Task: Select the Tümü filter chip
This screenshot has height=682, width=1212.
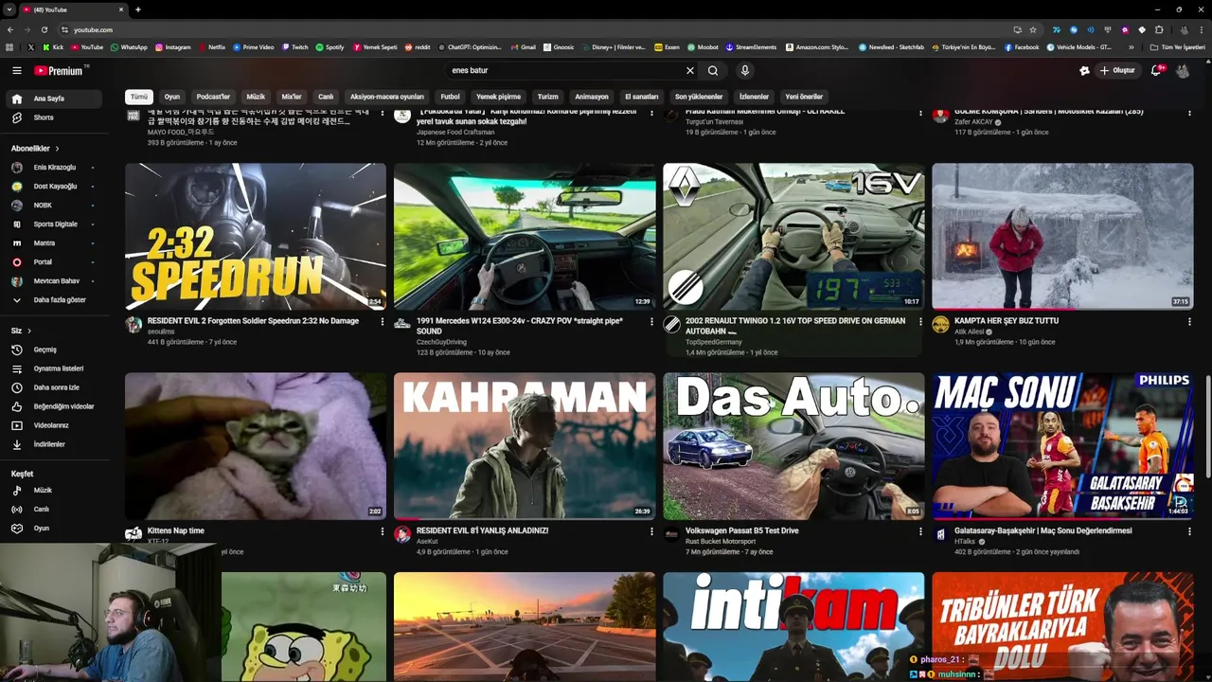Action: tap(139, 97)
